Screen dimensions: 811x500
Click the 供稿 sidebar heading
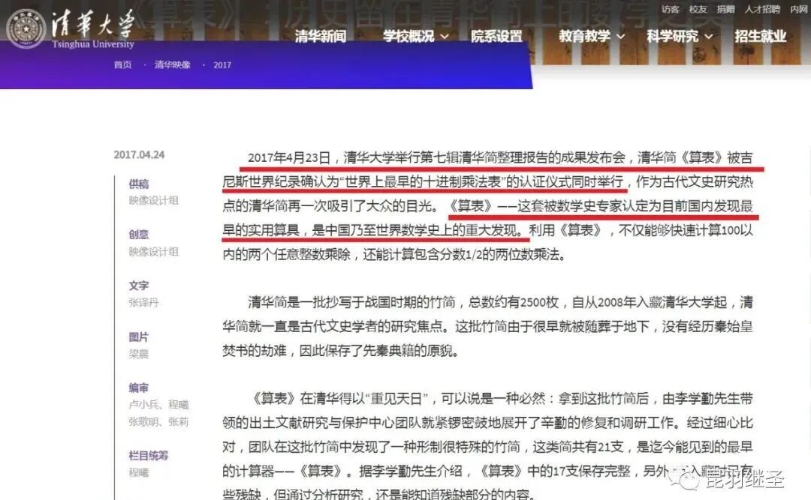[x=139, y=184]
